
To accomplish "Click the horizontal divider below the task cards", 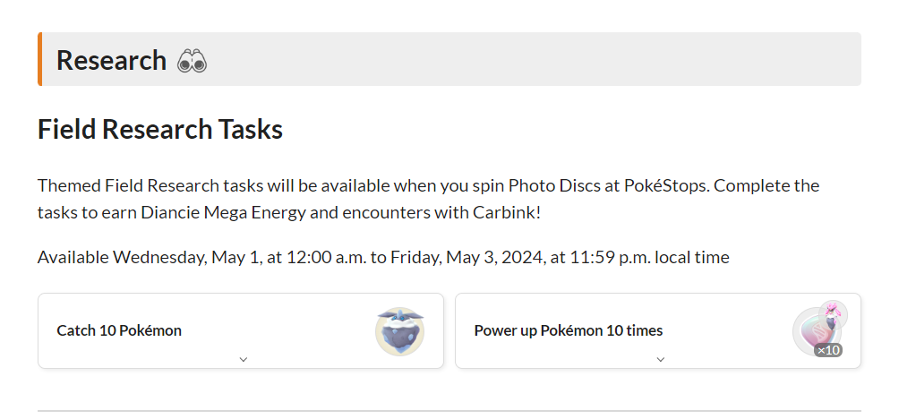I will click(449, 411).
